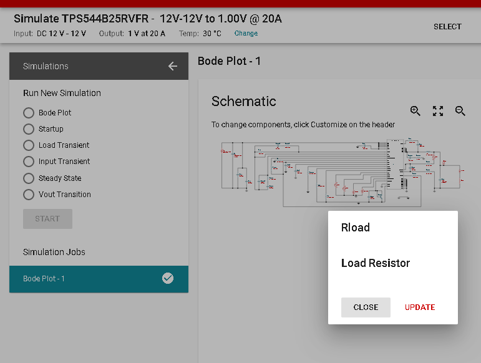This screenshot has width=481, height=363.
Task: Click the SELECT button in header
Action: [x=447, y=27]
